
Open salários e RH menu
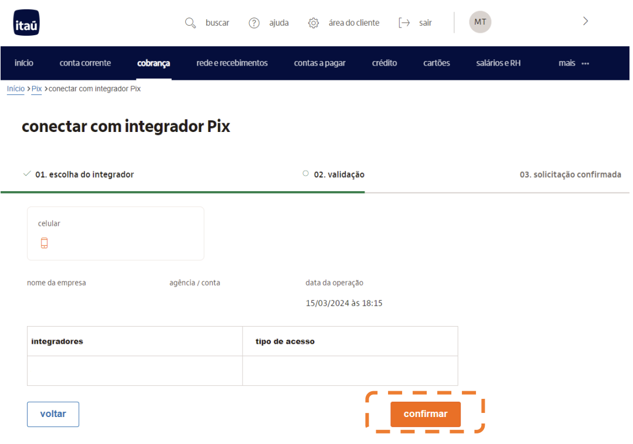498,63
